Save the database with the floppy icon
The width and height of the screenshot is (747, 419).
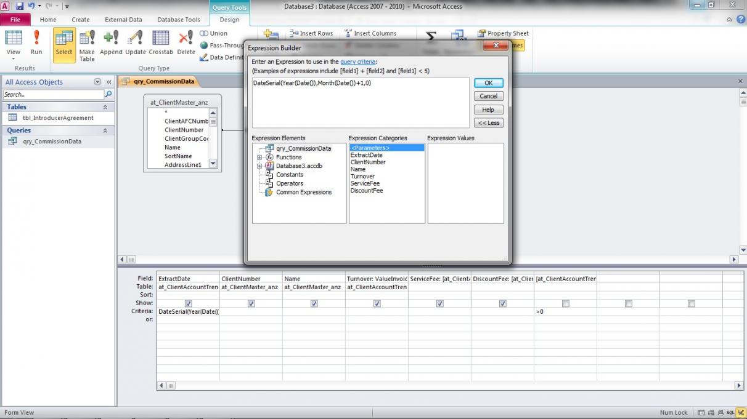[19, 6]
